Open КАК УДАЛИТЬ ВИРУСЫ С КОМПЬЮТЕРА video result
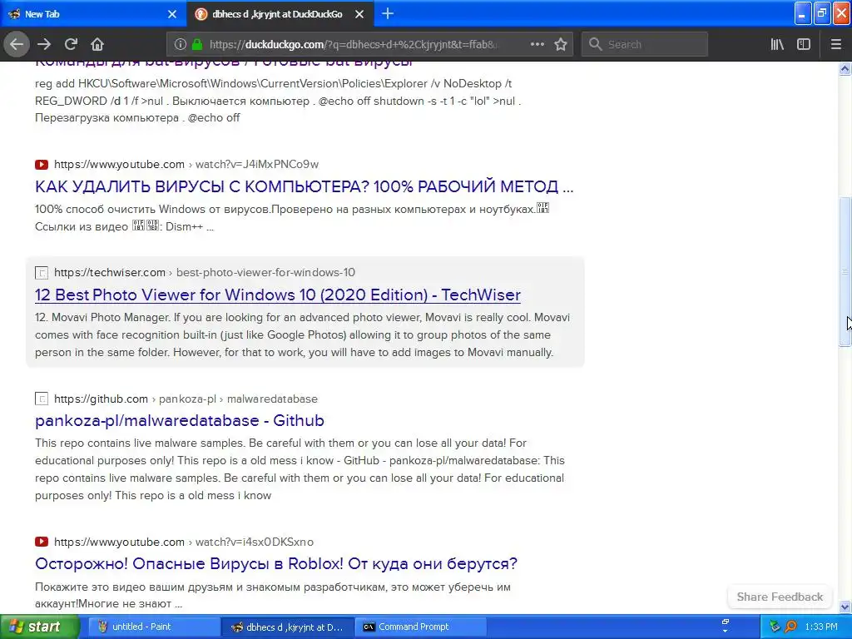This screenshot has width=852, height=639. tap(304, 186)
